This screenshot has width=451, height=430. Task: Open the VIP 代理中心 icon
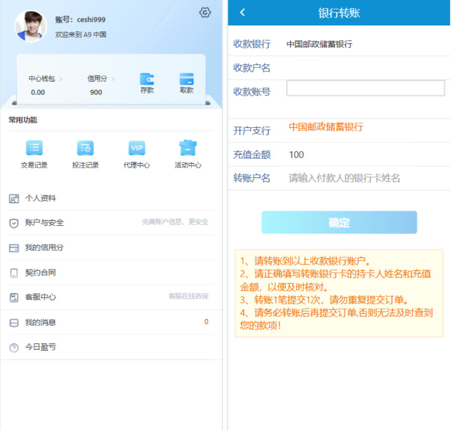[x=136, y=148]
